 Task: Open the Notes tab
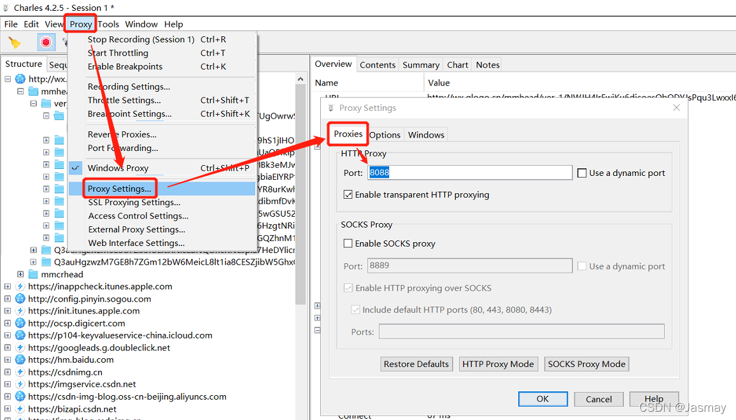[488, 65]
